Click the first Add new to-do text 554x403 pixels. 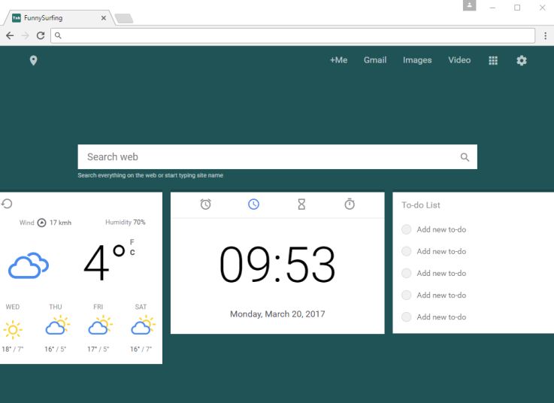[441, 229]
